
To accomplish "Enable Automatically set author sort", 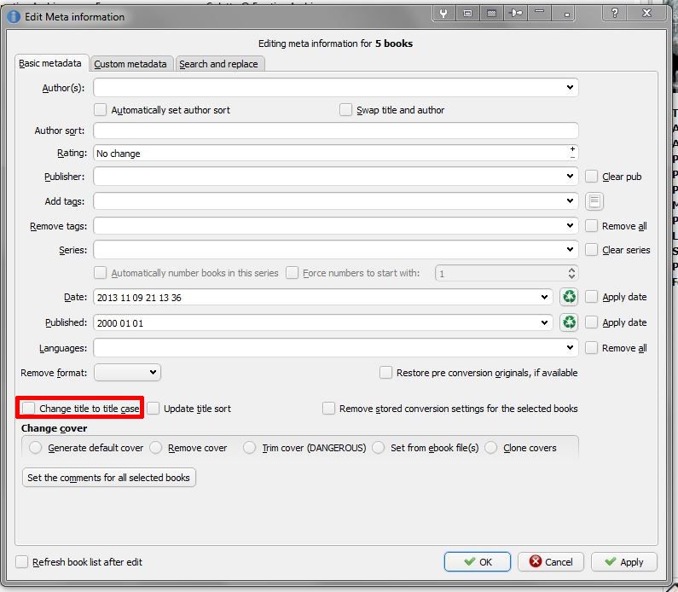I will (101, 110).
